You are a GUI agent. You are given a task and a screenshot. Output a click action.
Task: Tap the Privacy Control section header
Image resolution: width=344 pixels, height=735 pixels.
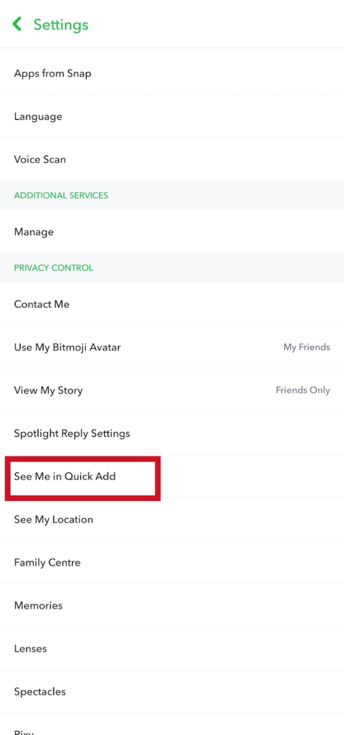[x=53, y=268]
